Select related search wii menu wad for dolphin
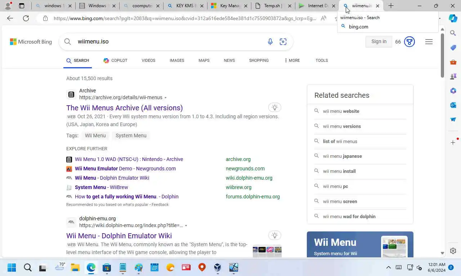This screenshot has height=276, width=461. tap(349, 216)
